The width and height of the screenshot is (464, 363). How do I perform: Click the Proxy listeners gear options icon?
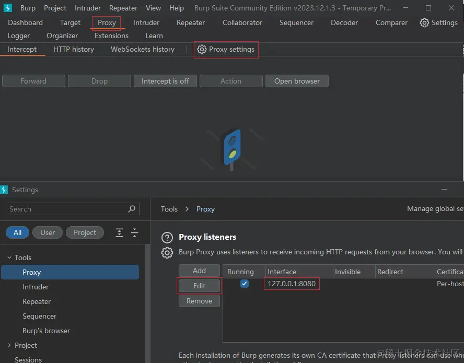point(167,253)
